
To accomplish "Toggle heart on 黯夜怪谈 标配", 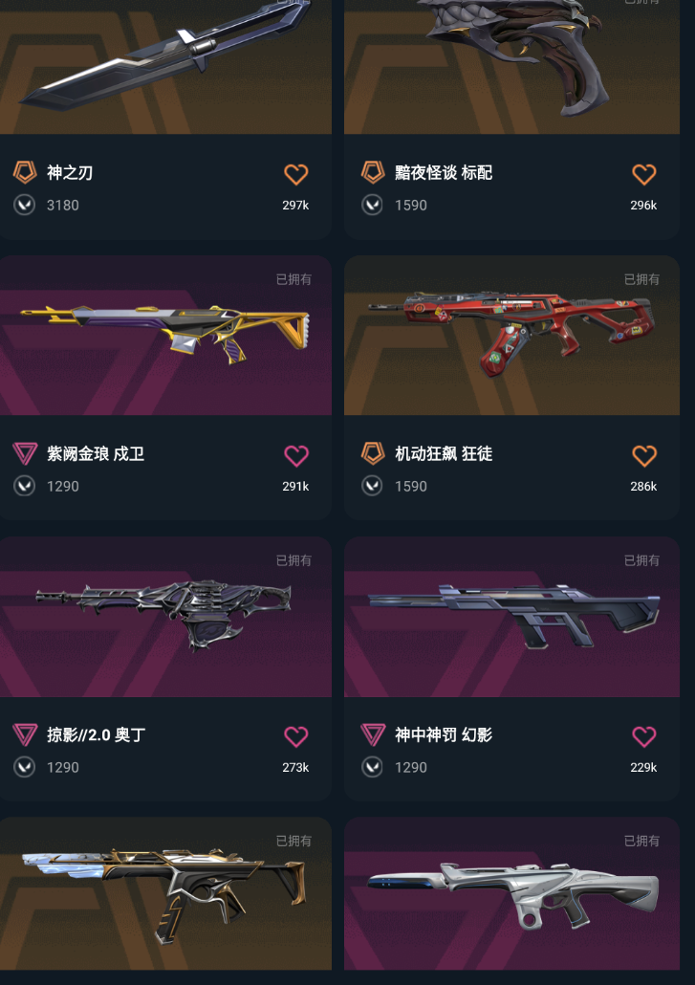I will [x=643, y=174].
